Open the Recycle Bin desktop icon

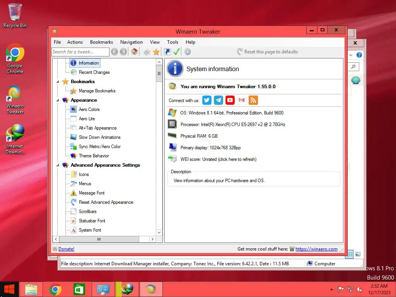coord(15,15)
